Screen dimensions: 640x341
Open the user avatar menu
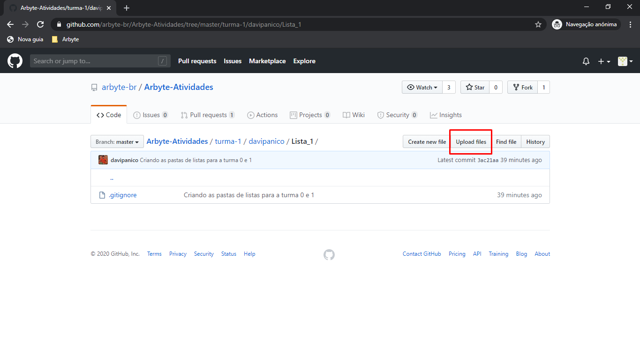pyautogui.click(x=625, y=61)
